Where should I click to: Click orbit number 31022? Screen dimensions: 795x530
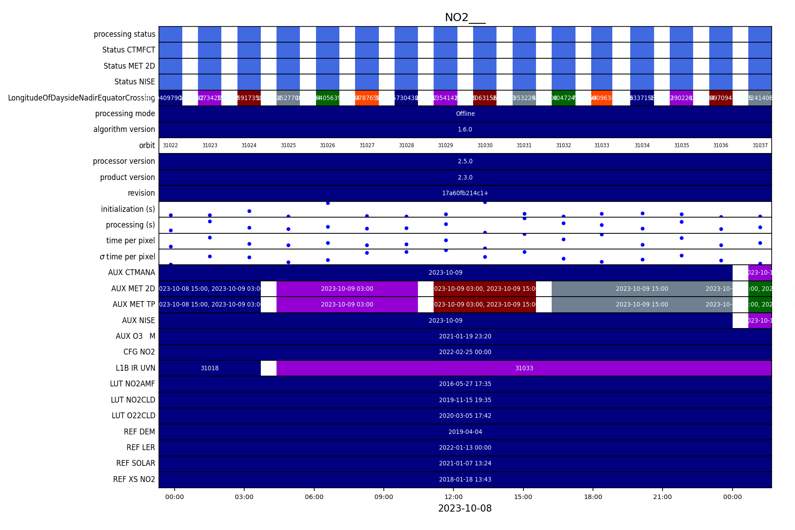click(x=170, y=145)
